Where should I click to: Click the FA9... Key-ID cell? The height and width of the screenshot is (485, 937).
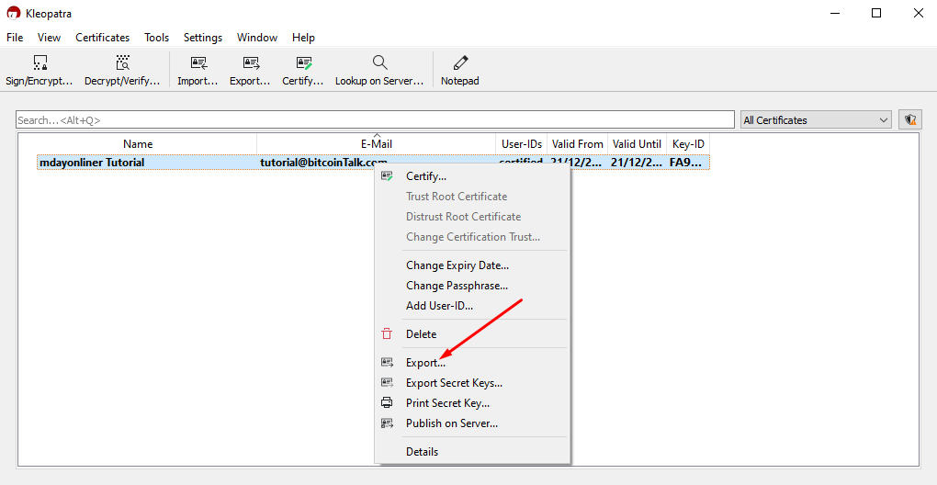click(x=688, y=162)
